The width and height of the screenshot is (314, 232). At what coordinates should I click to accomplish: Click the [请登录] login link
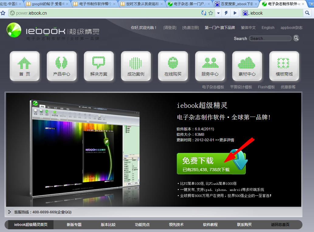pyautogui.click(x=170, y=28)
